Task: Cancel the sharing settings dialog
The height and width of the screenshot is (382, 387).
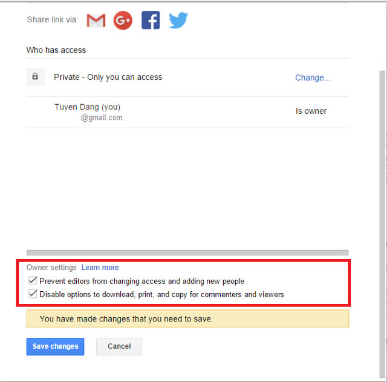Action: (119, 346)
